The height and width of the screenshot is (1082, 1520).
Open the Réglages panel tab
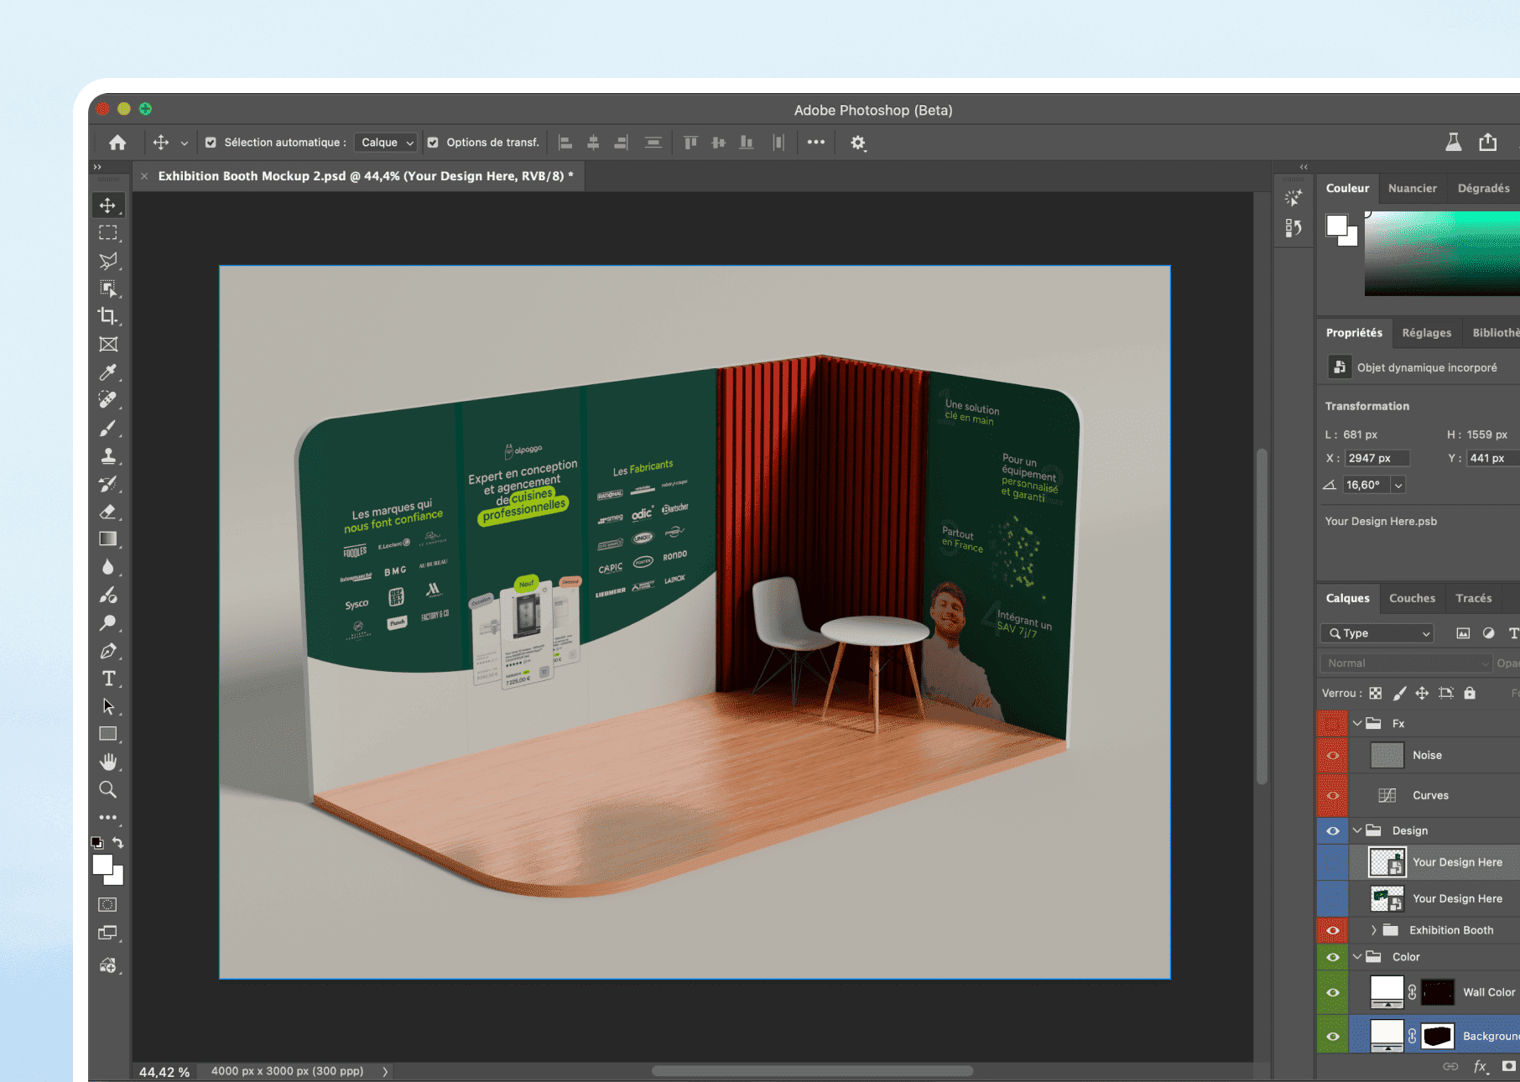point(1426,333)
